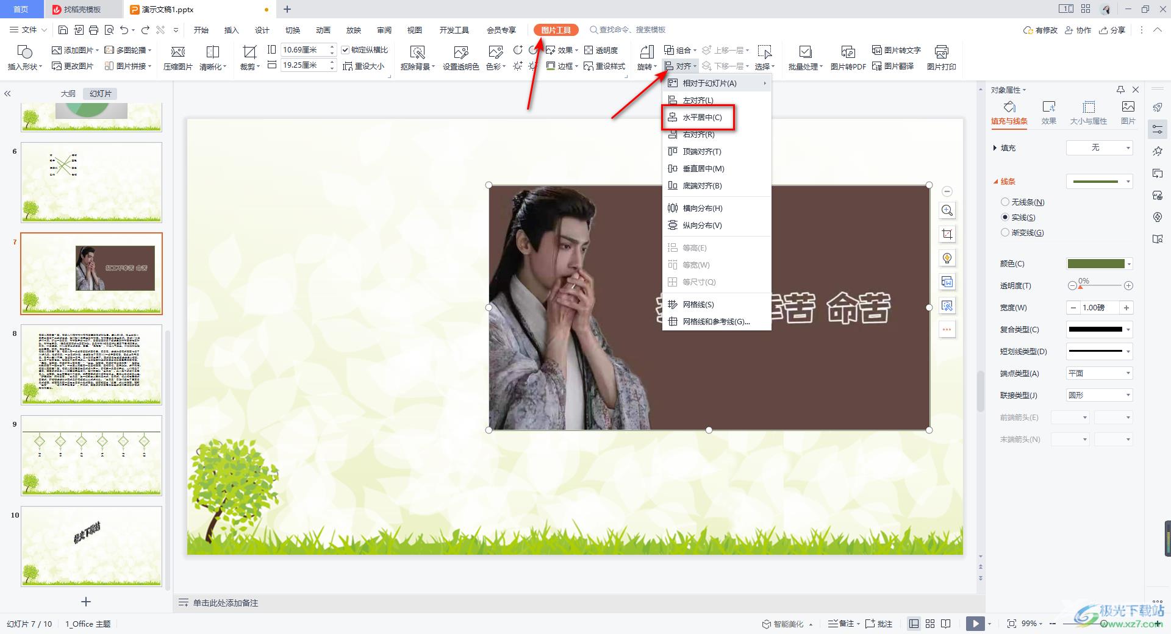Viewport: 1171px width, 634px height.
Task: Switch to Slides (幻灯片) view toggle
Action: (x=101, y=93)
